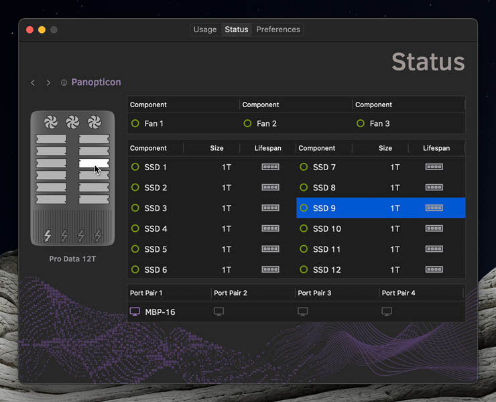
Task: Click the MBP-16 monitor icon in Port Pair 1
Action: 135,312
